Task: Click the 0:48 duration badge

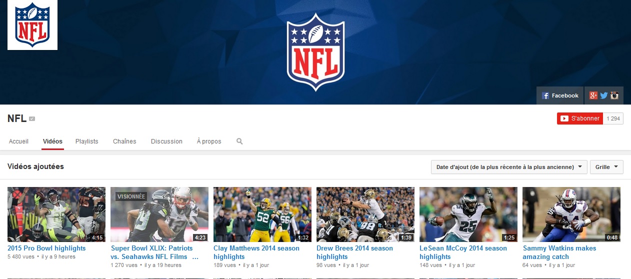Action: [x=612, y=237]
